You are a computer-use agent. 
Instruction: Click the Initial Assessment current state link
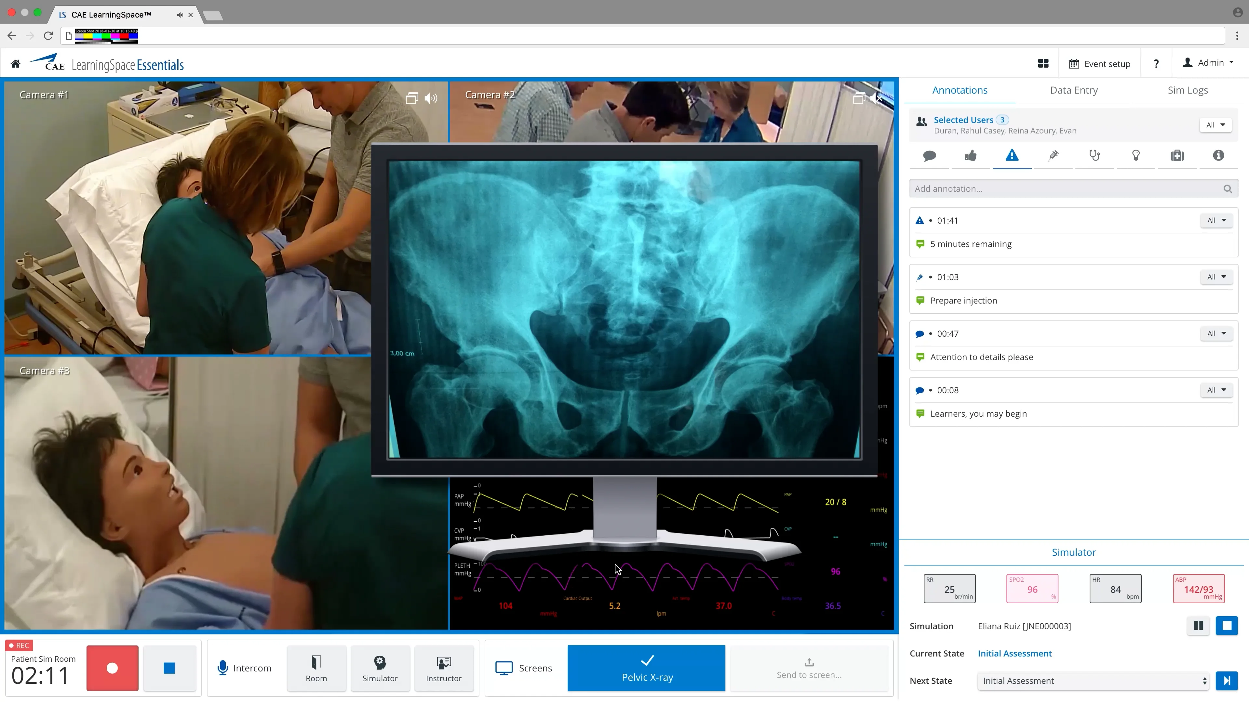[x=1014, y=654]
